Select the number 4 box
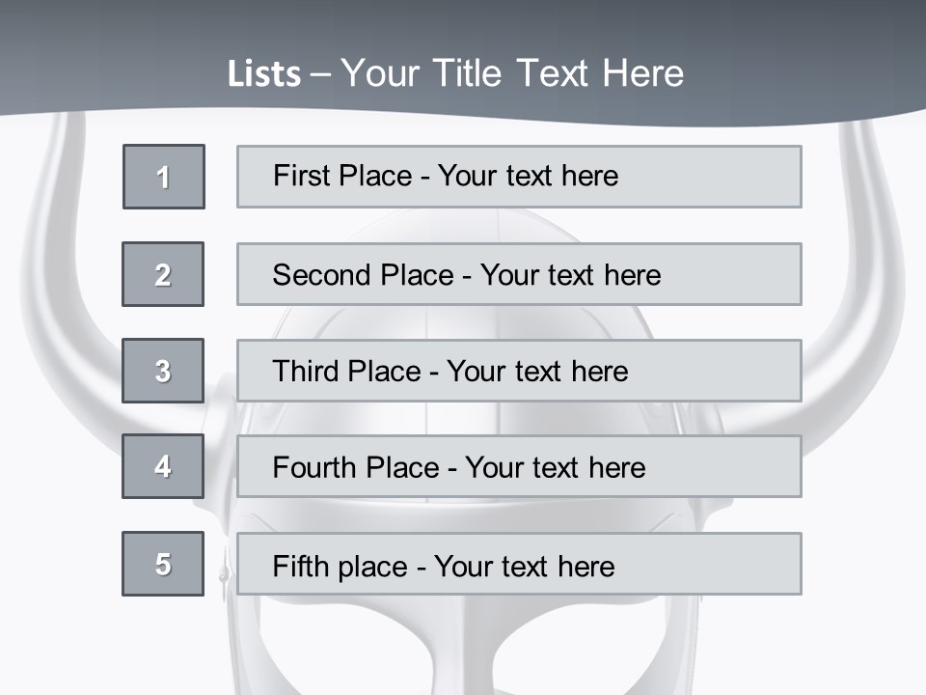Viewport: 926px width, 695px height. pyautogui.click(x=163, y=466)
